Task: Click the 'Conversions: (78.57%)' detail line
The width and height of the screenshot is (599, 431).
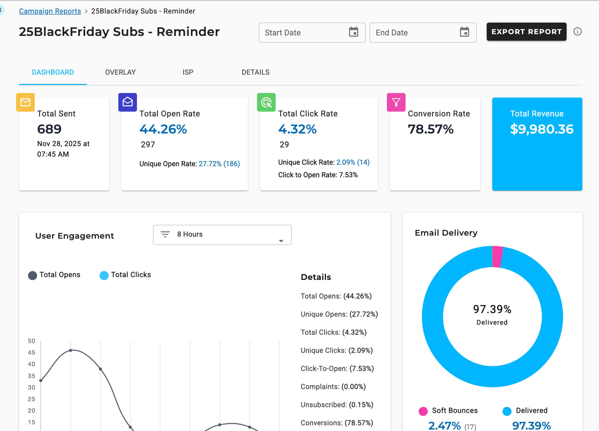Action: (x=337, y=423)
